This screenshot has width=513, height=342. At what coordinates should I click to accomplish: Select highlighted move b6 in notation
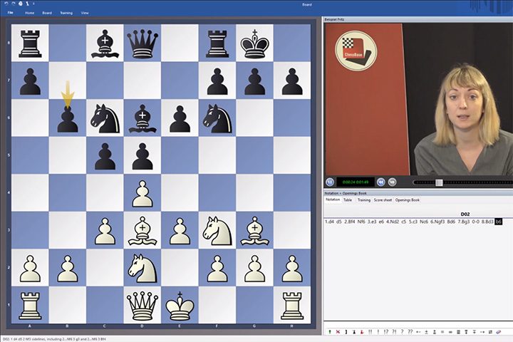click(499, 222)
